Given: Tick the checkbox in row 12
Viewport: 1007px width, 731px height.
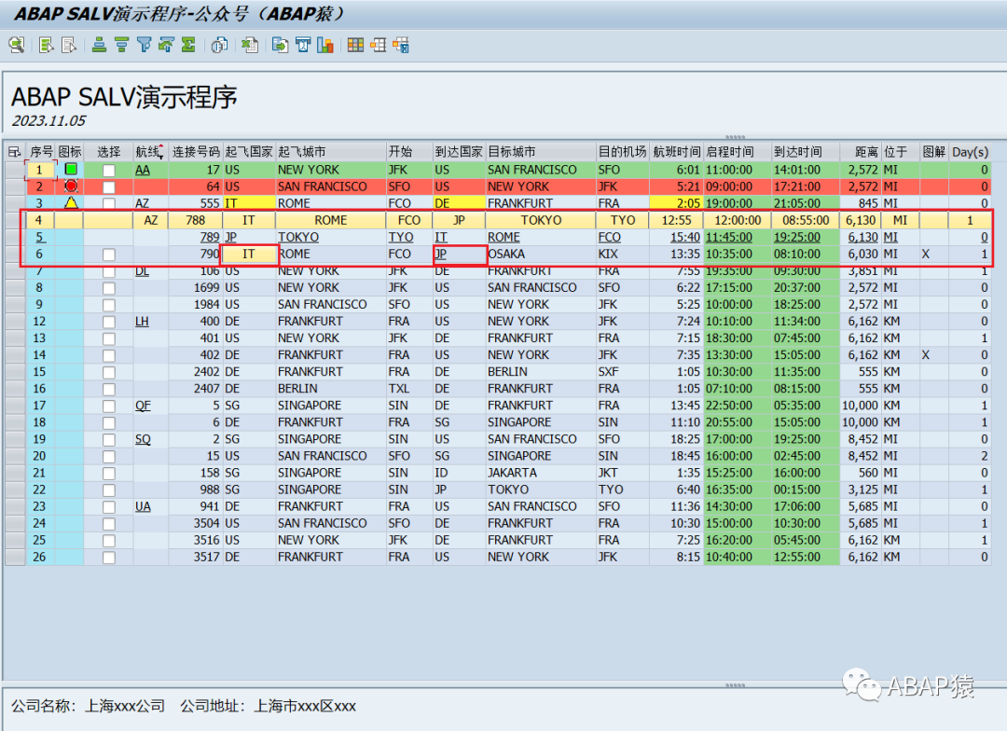Looking at the screenshot, I should coord(109,322).
